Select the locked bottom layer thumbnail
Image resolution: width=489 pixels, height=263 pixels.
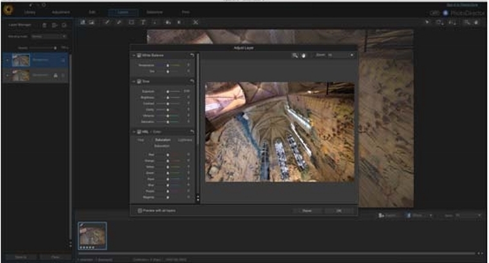21,75
